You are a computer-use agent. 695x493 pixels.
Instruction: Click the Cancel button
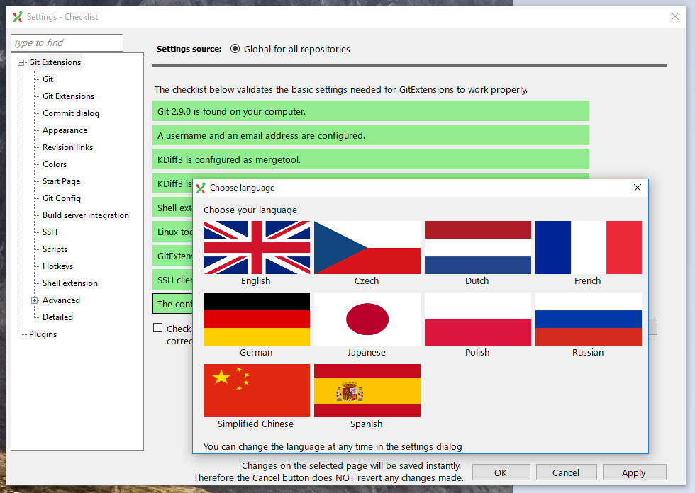click(x=566, y=472)
